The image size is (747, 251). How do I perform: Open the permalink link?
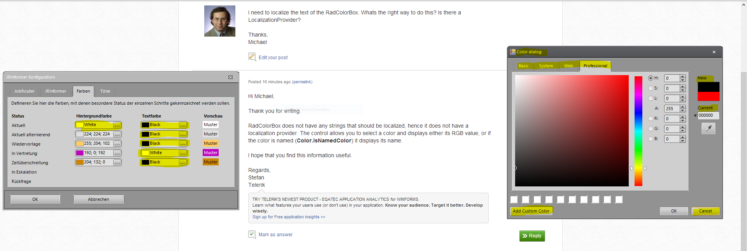point(302,82)
